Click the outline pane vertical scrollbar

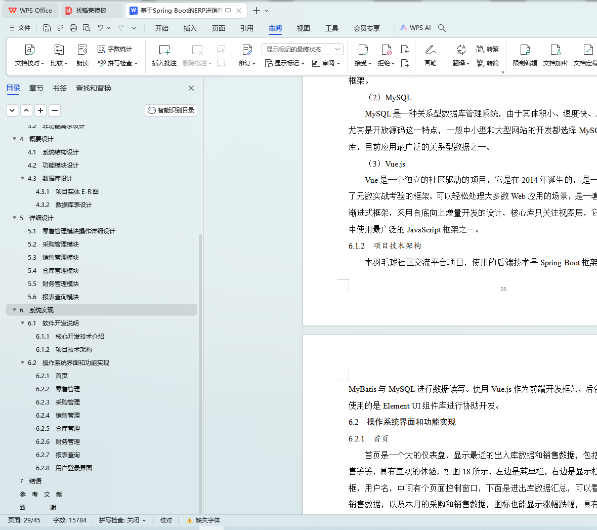tap(200, 374)
